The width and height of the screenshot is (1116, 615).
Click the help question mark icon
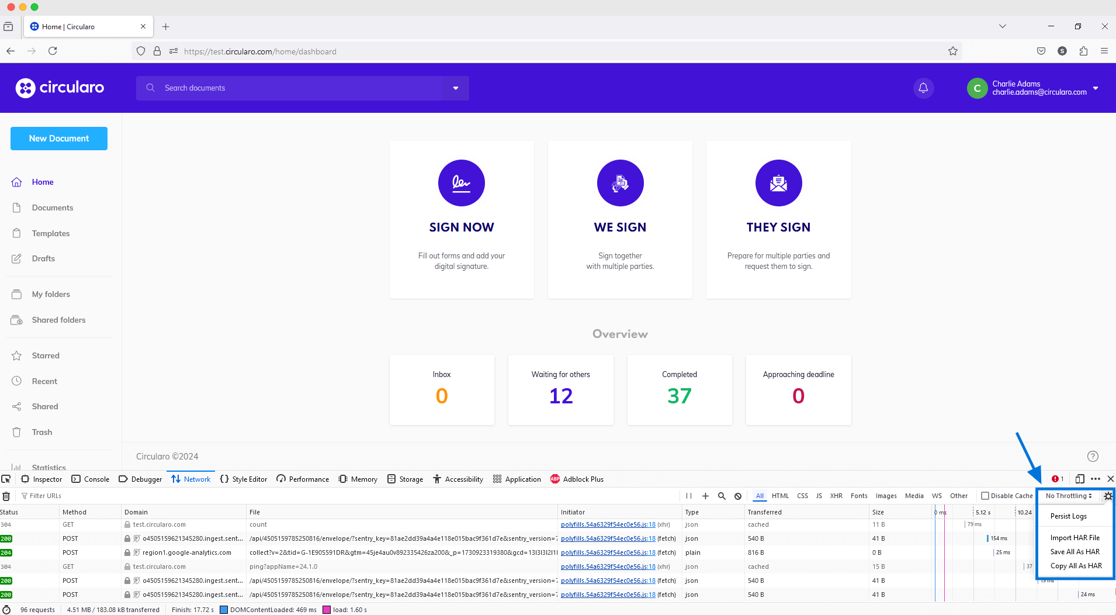1093,456
